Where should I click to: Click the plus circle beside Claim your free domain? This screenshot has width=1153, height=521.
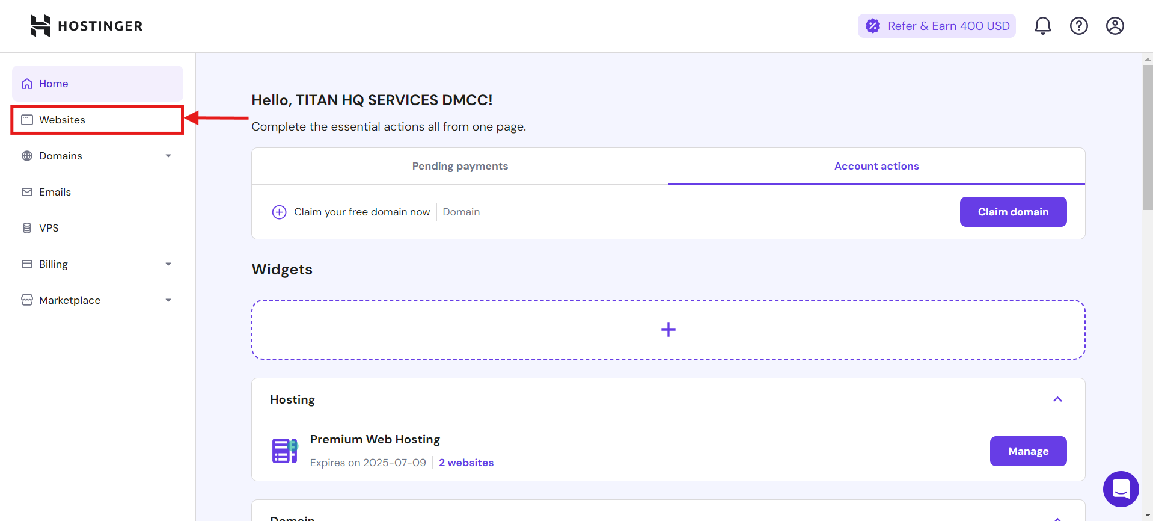pos(279,212)
